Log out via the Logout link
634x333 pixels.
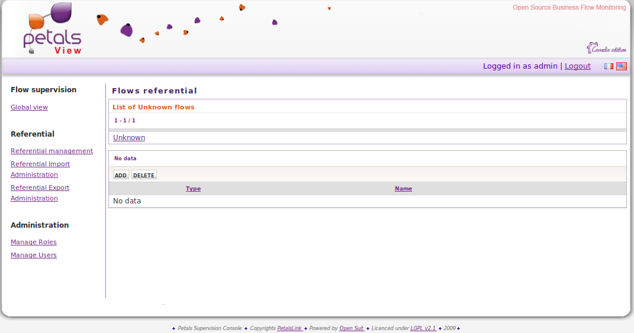click(x=577, y=66)
